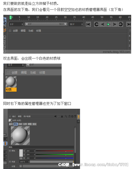Click the R value field showing 204

30,151
